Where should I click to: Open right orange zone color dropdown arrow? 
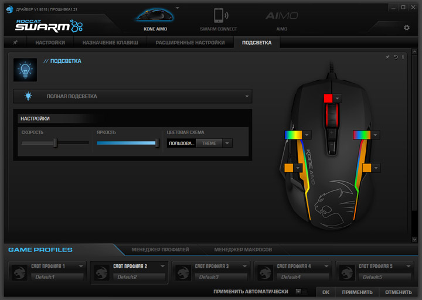point(376,168)
